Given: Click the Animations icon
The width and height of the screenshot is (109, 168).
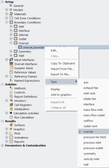Looking at the screenshot, I should click(x=11, y=137).
